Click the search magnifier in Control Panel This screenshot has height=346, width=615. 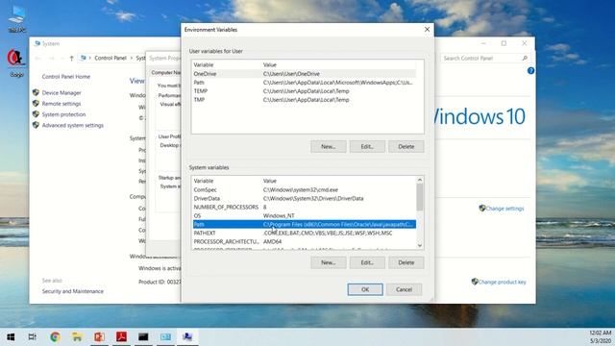525,58
